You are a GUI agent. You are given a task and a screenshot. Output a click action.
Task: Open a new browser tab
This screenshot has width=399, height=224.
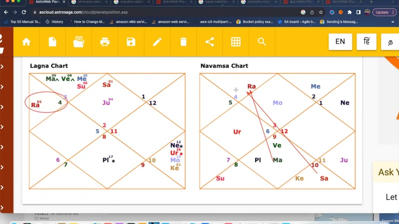tap(371, 2)
